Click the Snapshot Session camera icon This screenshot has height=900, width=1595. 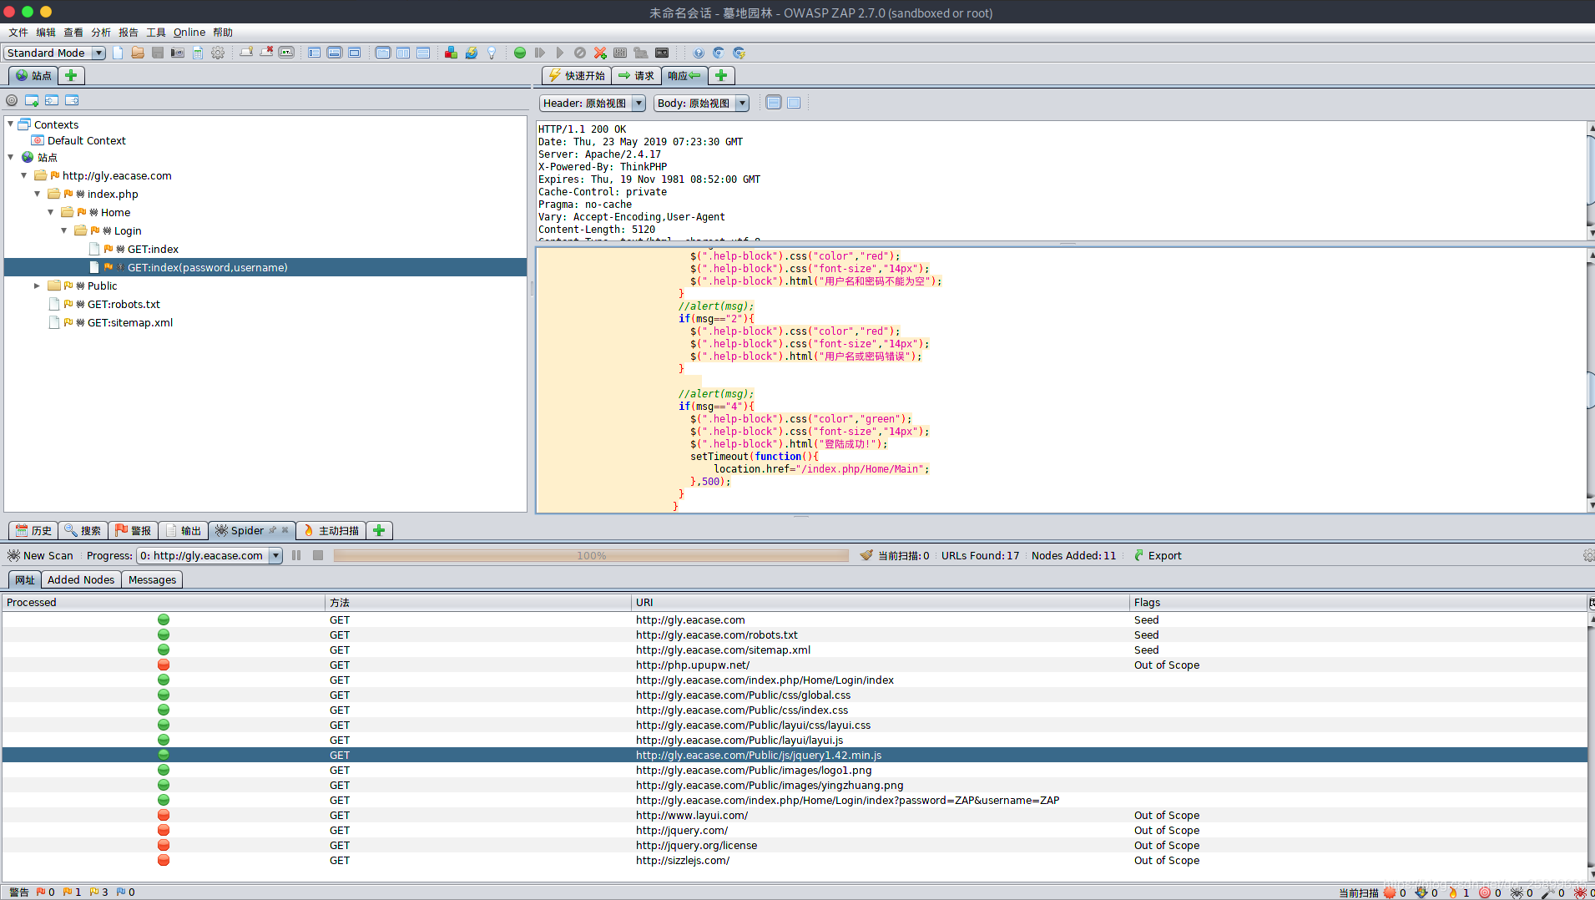[x=178, y=53]
